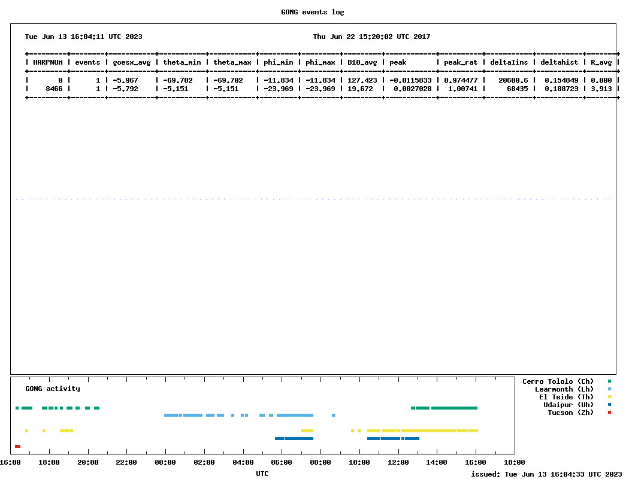Viewport: 629px width, 479px height.
Task: Click HARPNUM value 8466
Action: pyautogui.click(x=54, y=89)
